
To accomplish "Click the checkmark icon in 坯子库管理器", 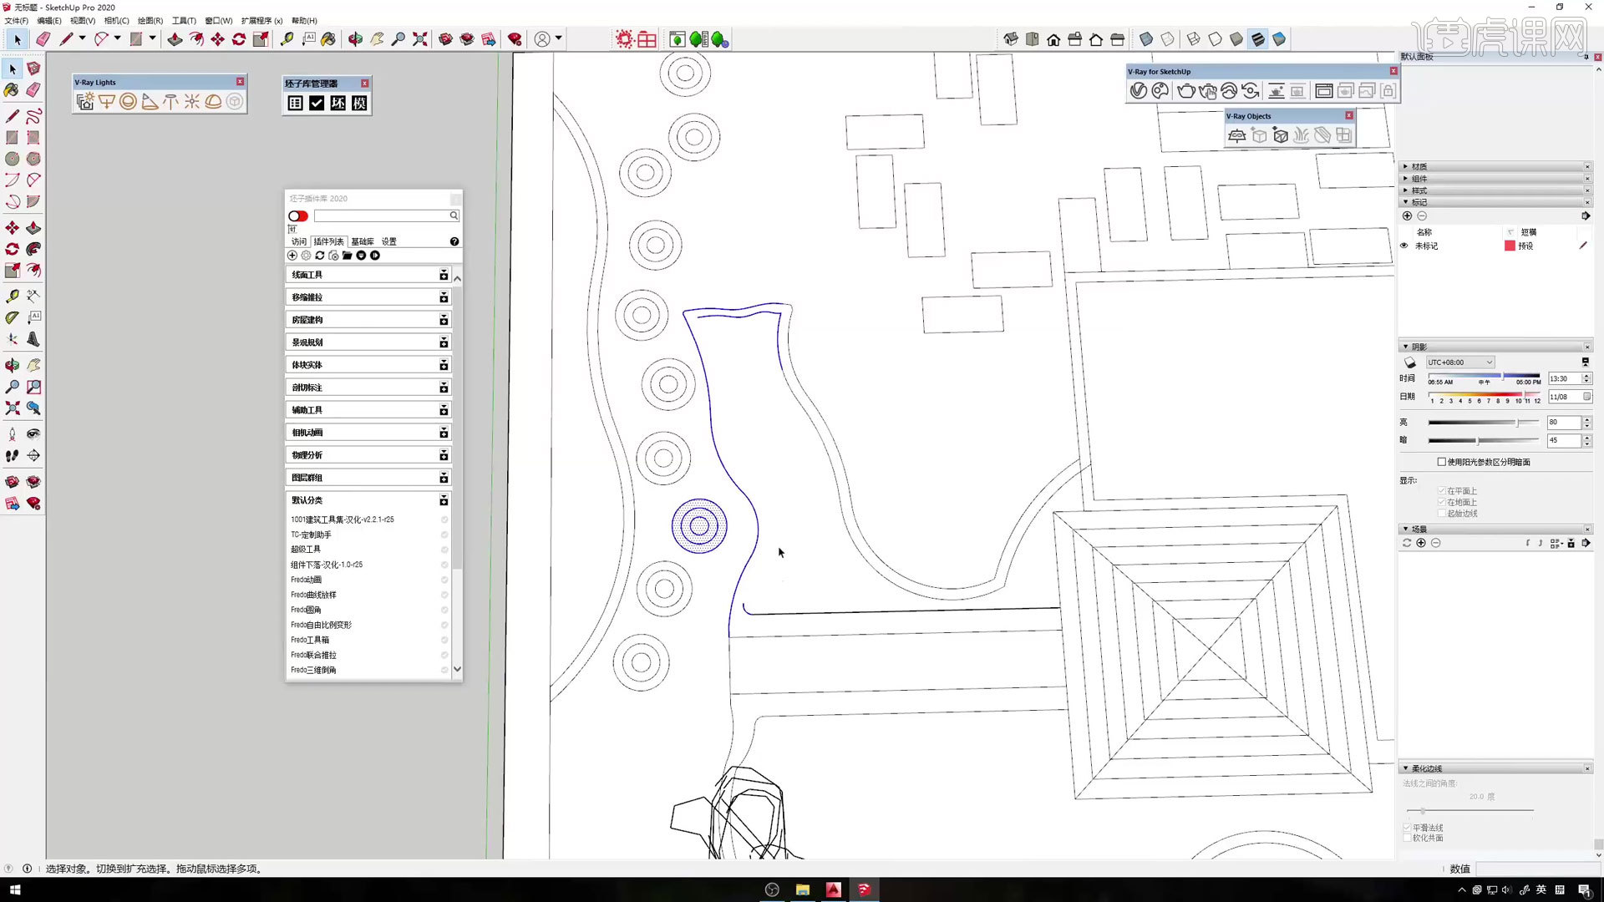I will click(x=317, y=103).
